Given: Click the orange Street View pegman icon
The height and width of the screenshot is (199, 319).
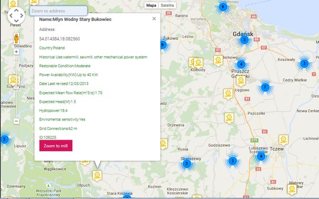Looking at the screenshot, I should point(16,38).
